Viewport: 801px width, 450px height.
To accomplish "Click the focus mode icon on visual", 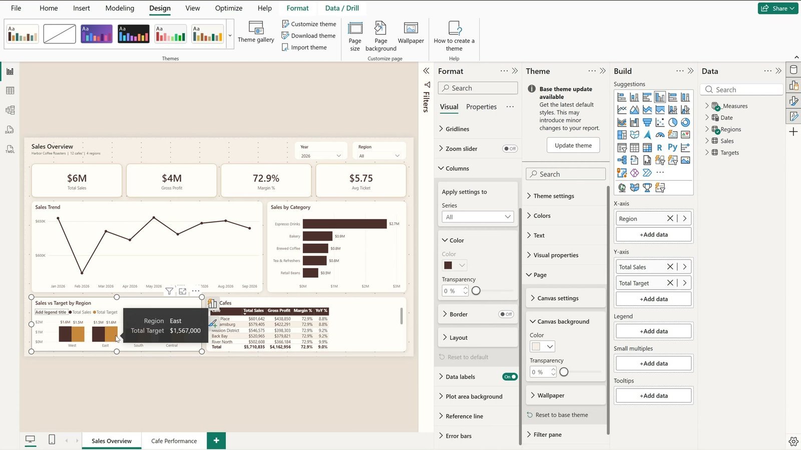I will point(182,291).
